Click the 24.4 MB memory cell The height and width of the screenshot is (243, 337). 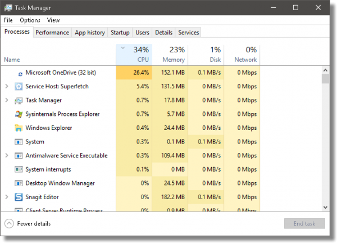pyautogui.click(x=170, y=128)
